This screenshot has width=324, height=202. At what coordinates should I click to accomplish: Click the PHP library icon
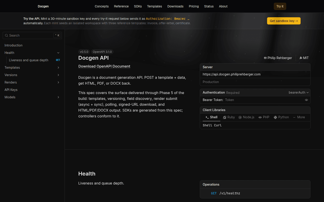pyautogui.click(x=260, y=117)
